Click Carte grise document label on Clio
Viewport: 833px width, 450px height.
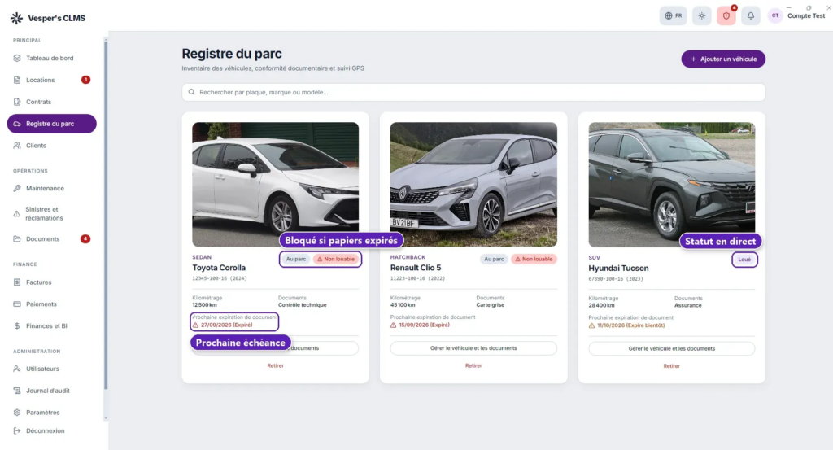point(491,305)
